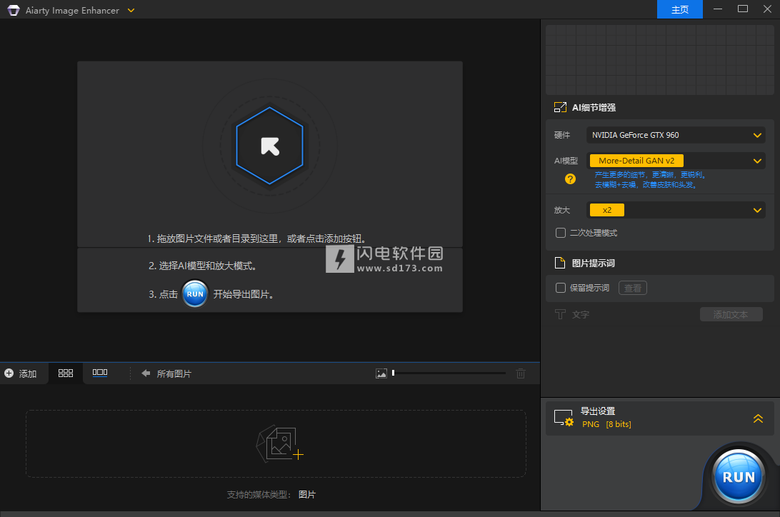Expand 导出设置 with double chevron
The width and height of the screenshot is (780, 517).
tap(758, 418)
